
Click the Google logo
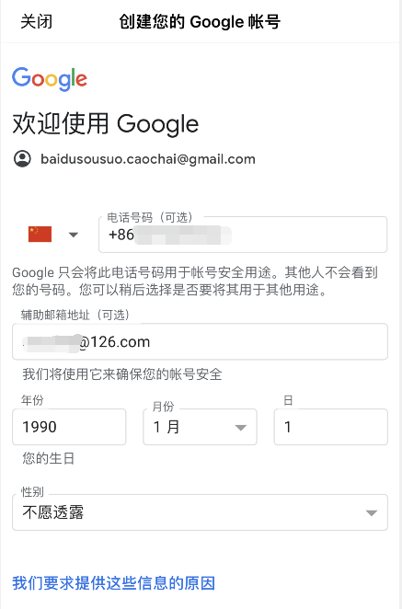click(x=50, y=79)
